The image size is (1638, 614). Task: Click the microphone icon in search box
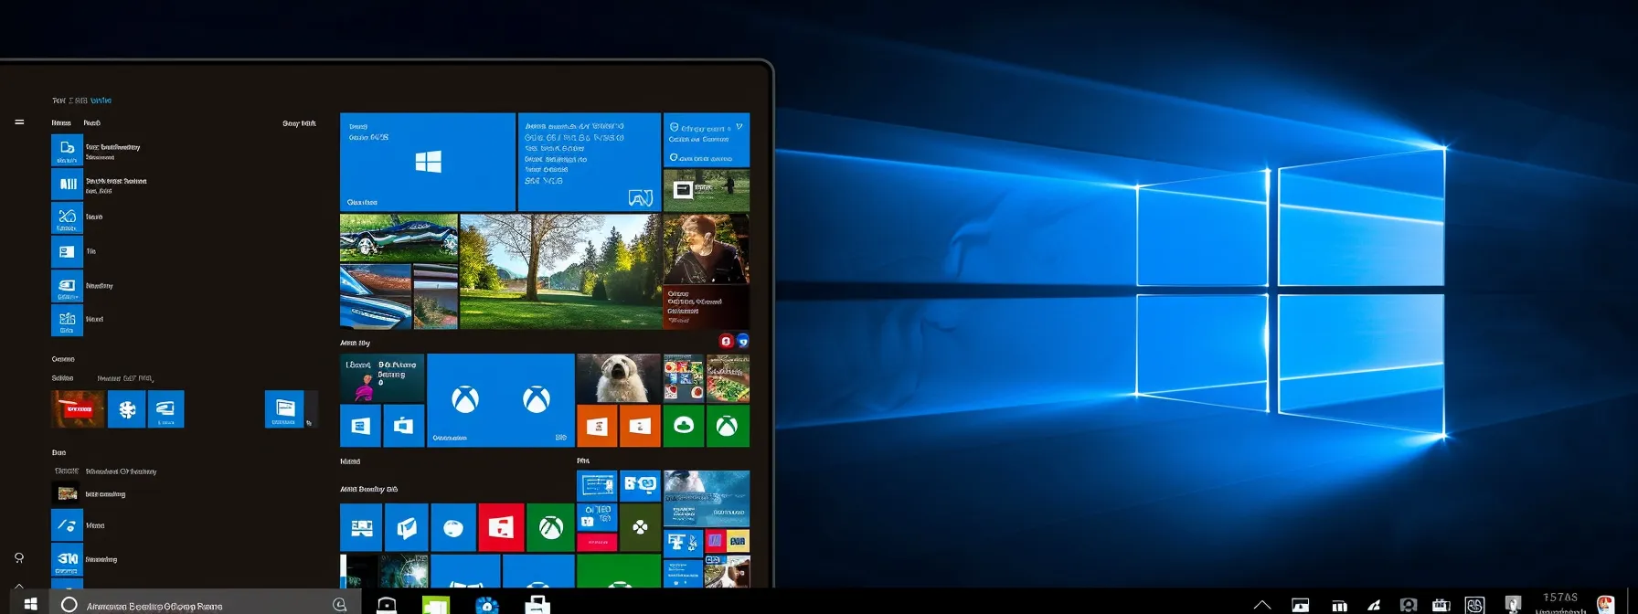pos(339,604)
